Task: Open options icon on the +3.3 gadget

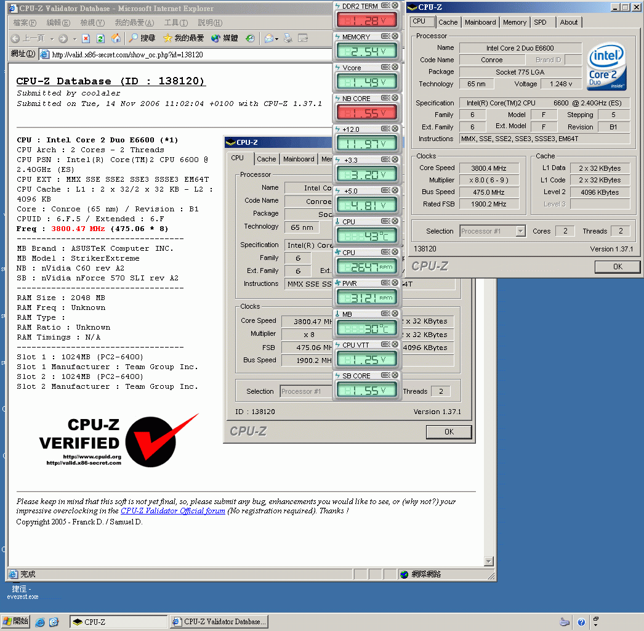Action: pos(385,160)
